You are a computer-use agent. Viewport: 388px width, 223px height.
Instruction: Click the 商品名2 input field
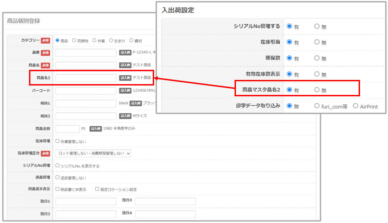(x=86, y=78)
